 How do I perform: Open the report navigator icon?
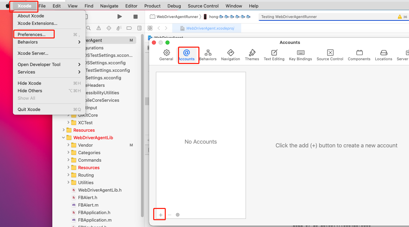139,28
